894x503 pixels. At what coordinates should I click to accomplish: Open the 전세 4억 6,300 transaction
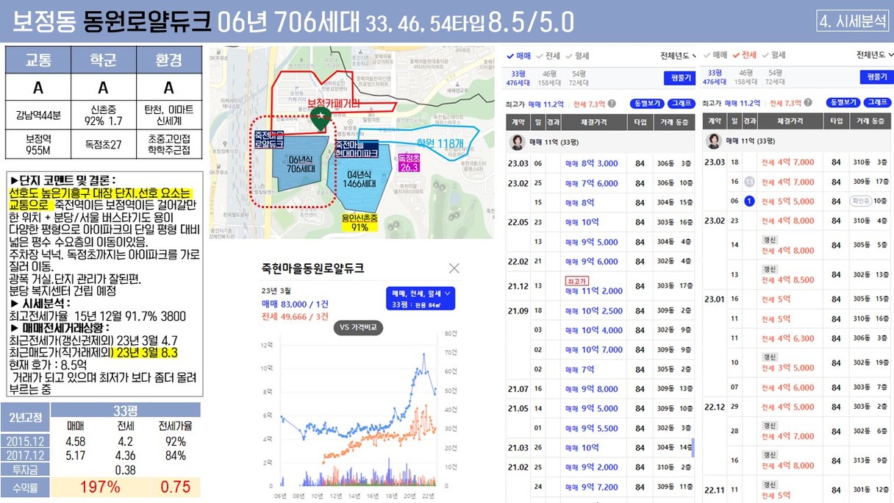788,338
